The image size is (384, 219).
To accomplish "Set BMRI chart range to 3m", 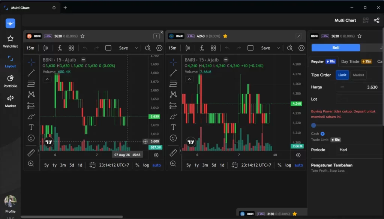I will pos(205,165).
